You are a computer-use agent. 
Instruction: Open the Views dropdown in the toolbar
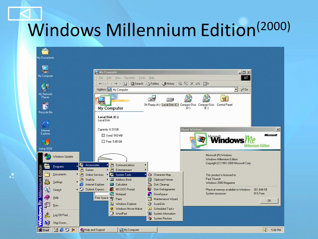tap(206, 84)
